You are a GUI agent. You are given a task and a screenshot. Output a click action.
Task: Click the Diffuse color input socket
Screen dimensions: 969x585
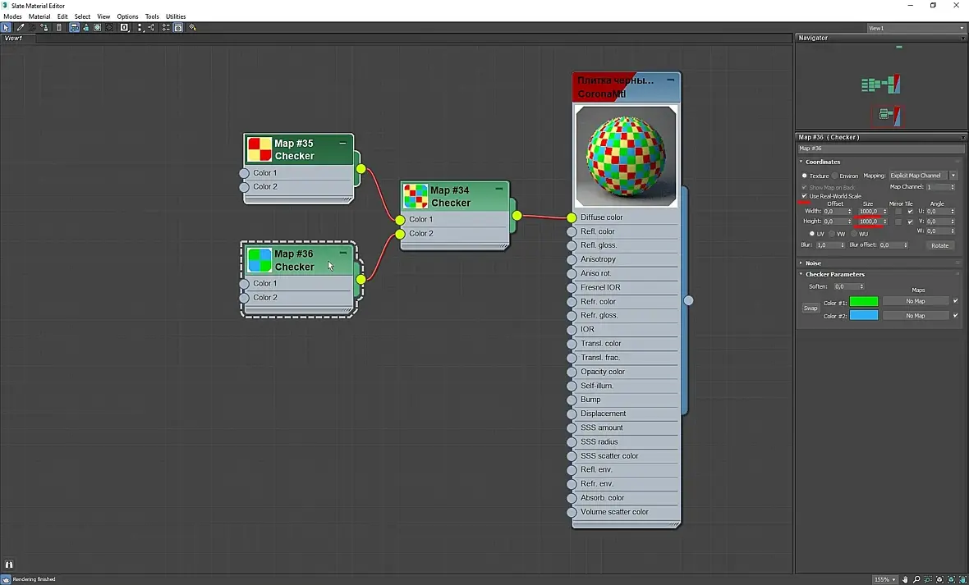click(572, 217)
